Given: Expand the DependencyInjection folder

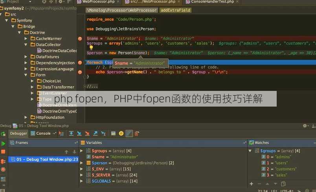Looking at the screenshot, I should coord(26,63).
